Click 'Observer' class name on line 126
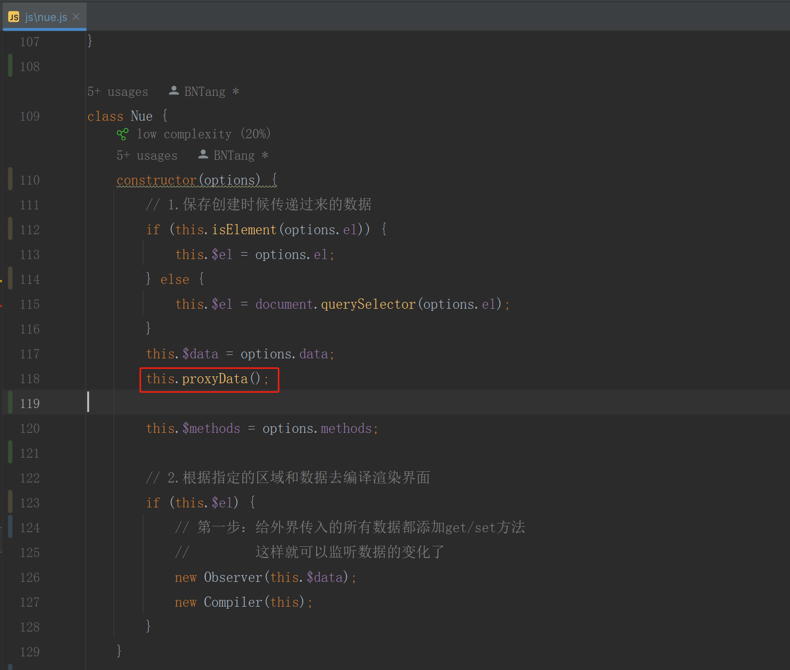Image resolution: width=790 pixels, height=670 pixels. click(x=233, y=577)
